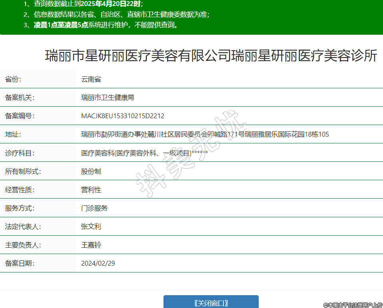Viewport: 383px width, 308px height.
Task: Click the filing date 2024/02/29
Action: click(x=98, y=263)
